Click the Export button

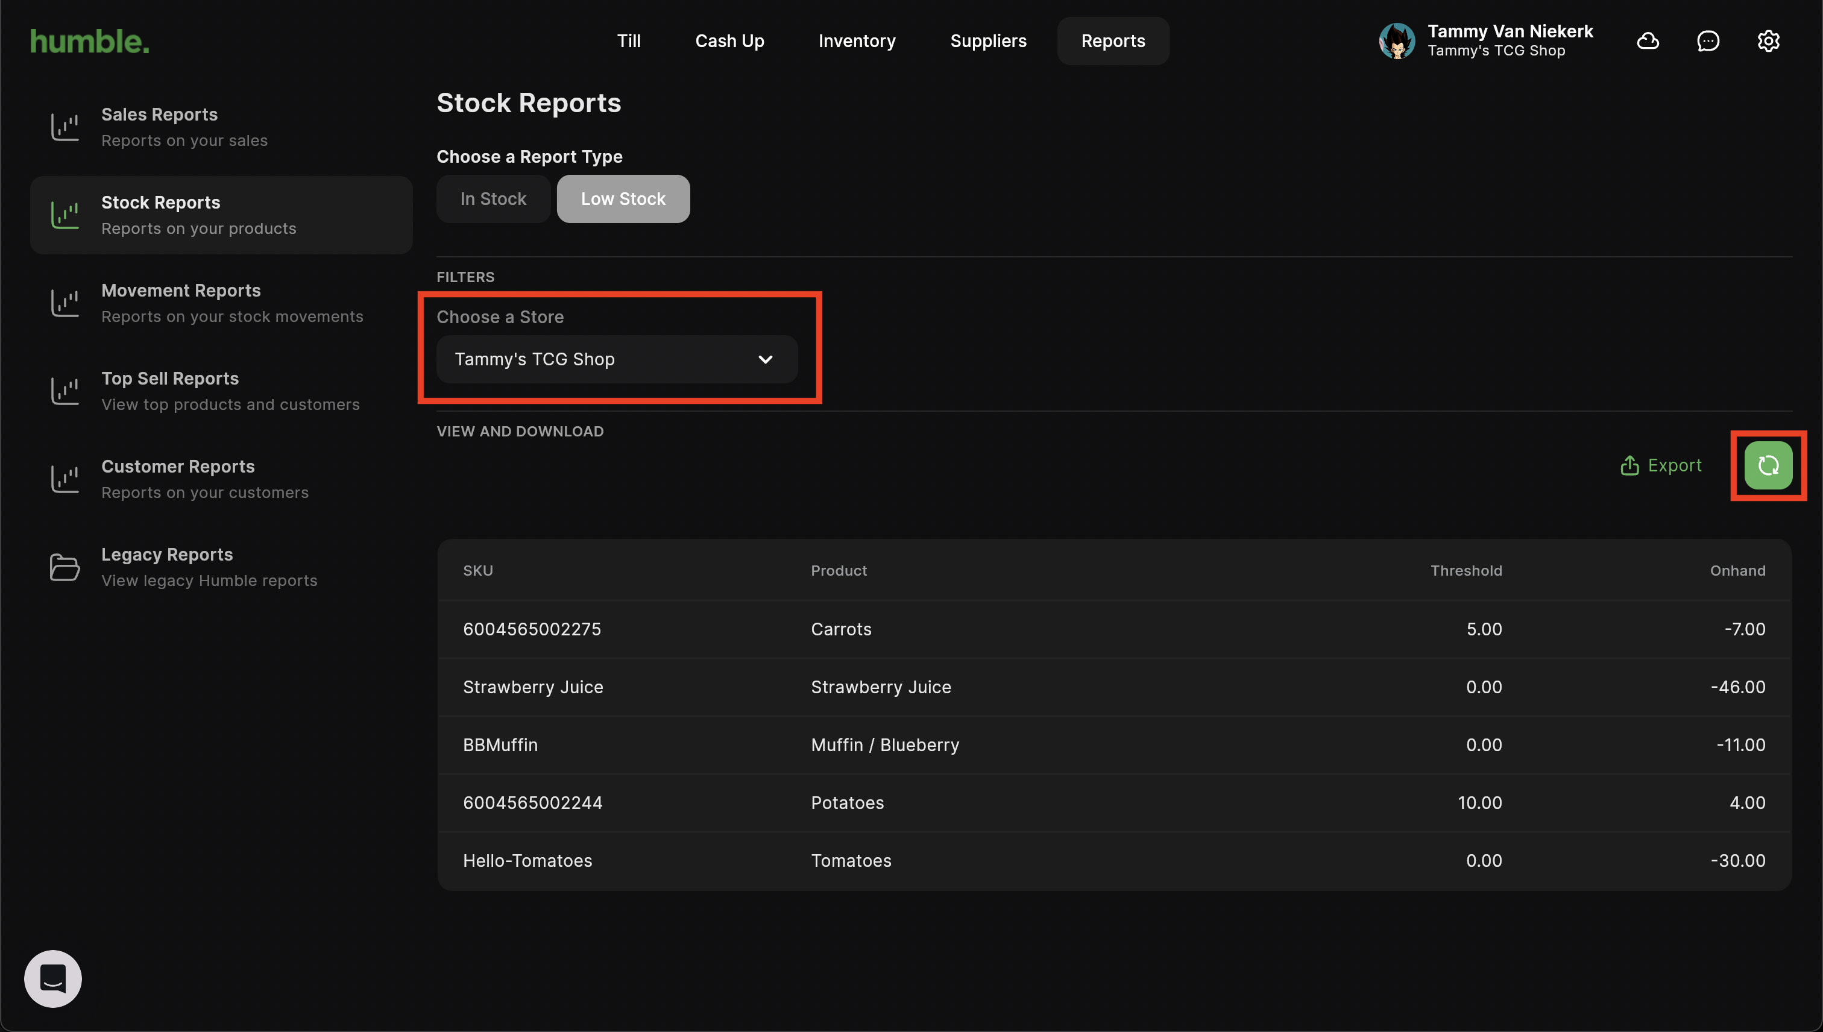[x=1661, y=466]
